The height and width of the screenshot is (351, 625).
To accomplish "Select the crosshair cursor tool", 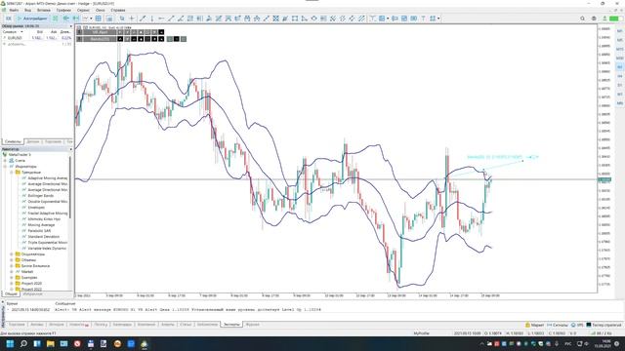I will pyautogui.click(x=132, y=19).
